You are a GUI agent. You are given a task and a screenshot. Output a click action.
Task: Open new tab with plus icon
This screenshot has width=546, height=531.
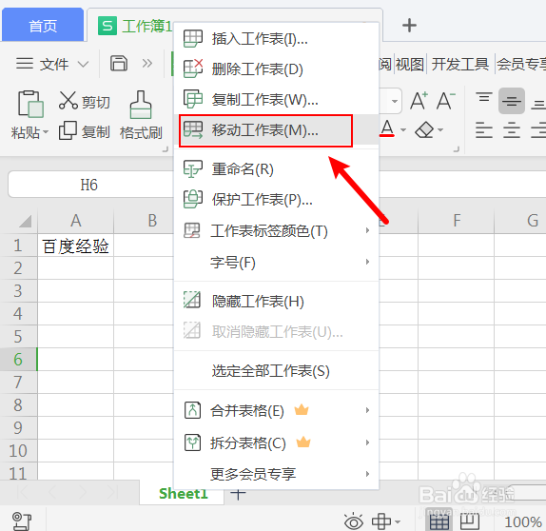coord(409,26)
